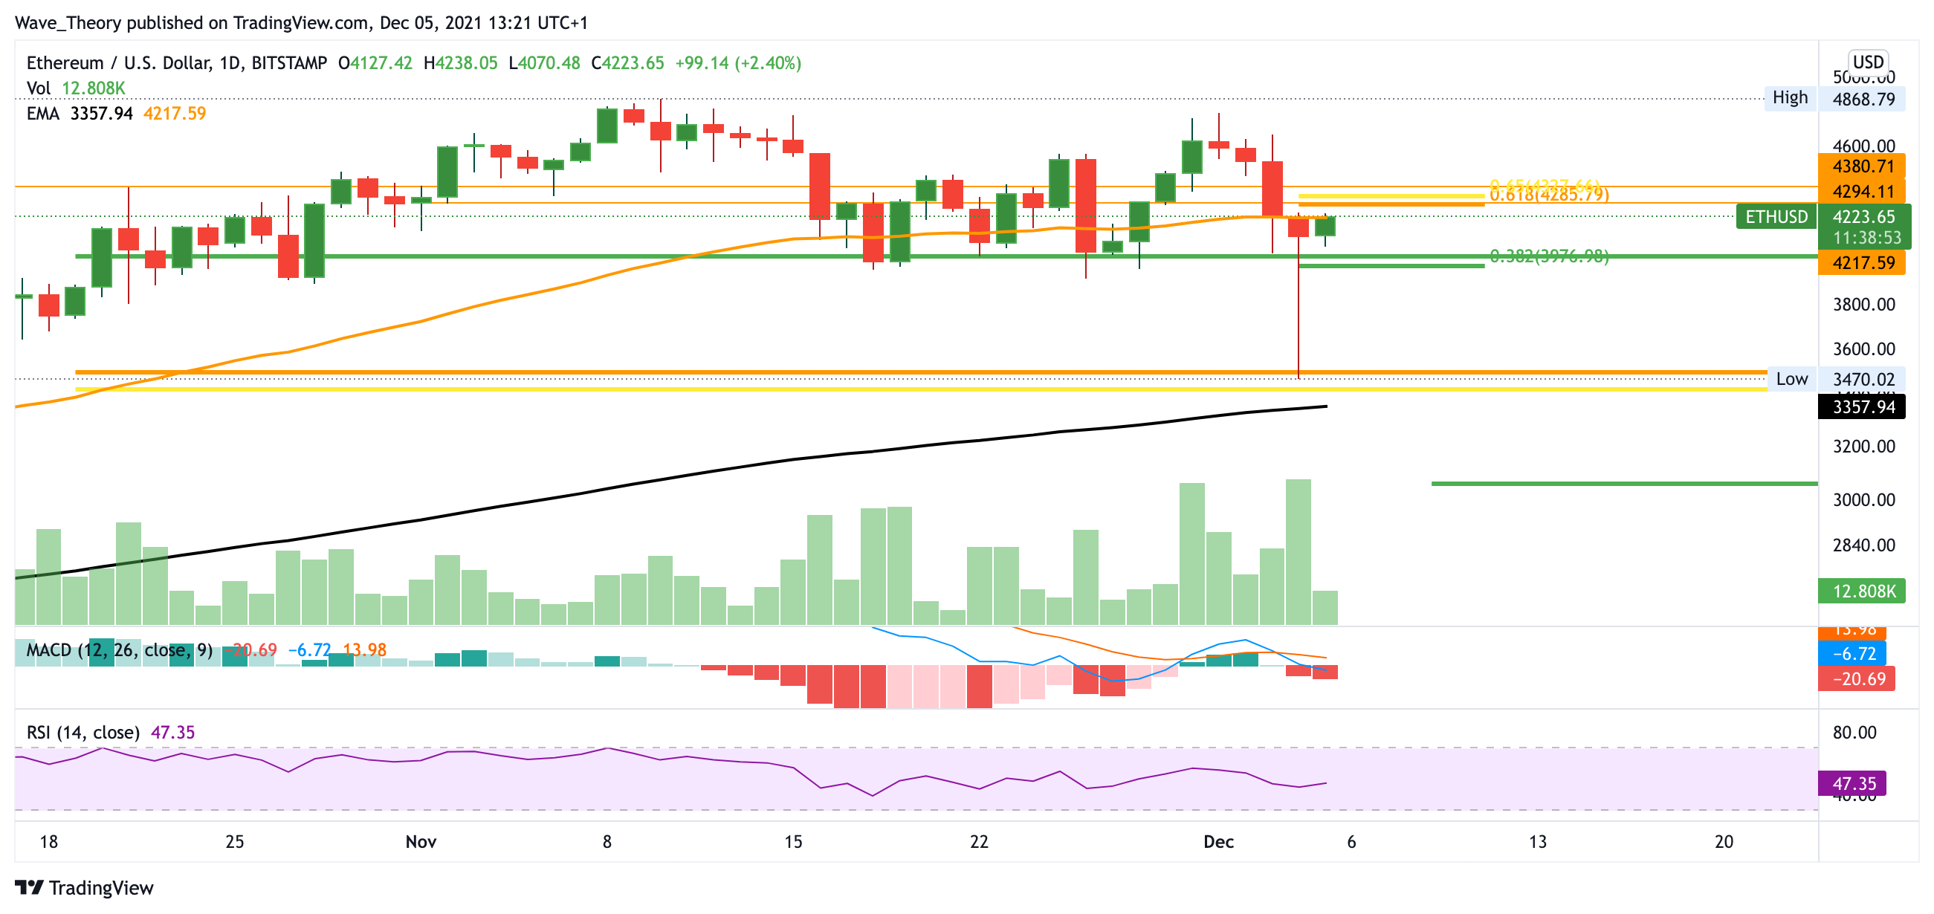The image size is (1934, 914).
Task: Click the black 3357.94 EMA price tag
Action: click(x=1863, y=406)
